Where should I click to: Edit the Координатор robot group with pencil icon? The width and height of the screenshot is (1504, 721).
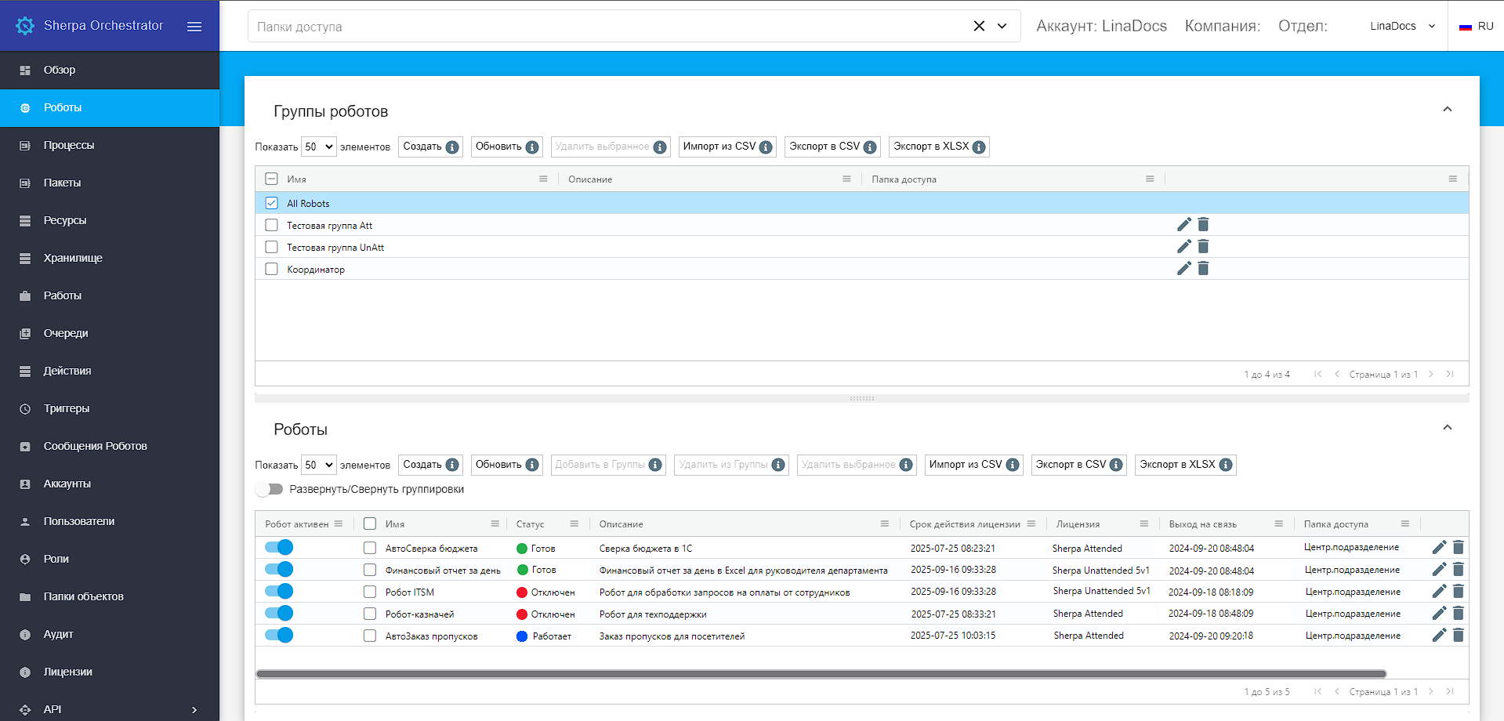[x=1183, y=269]
